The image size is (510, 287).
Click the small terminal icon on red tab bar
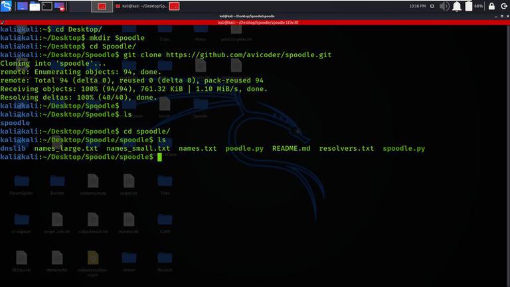(x=3, y=23)
